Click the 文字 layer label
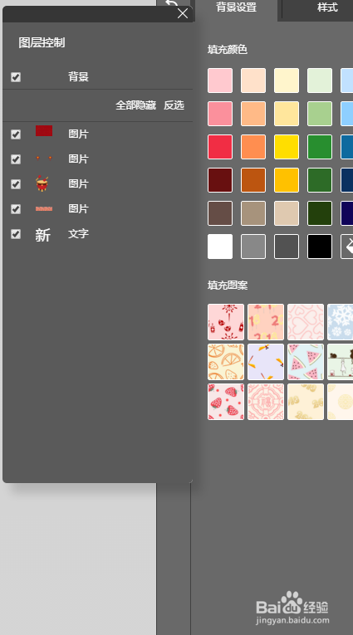The width and height of the screenshot is (353, 635). coord(78,234)
